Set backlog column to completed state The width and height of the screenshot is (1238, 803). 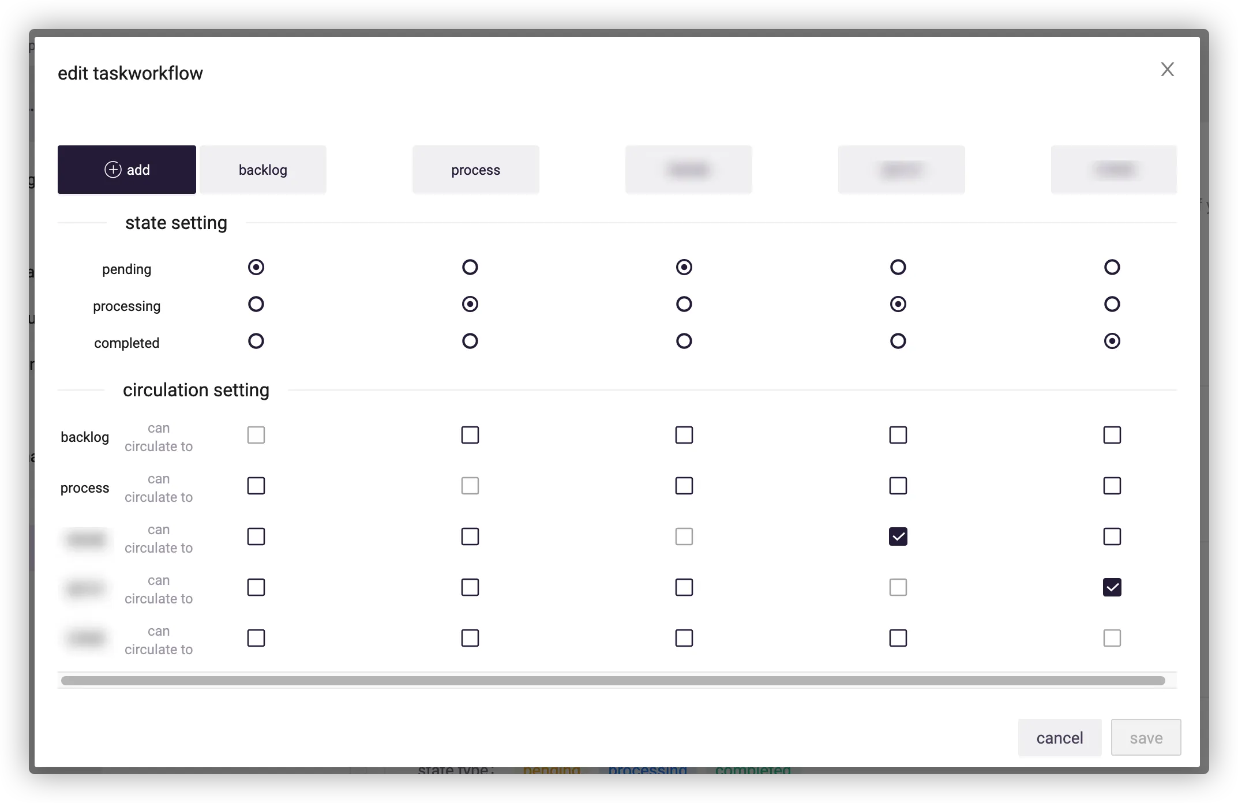click(x=256, y=341)
